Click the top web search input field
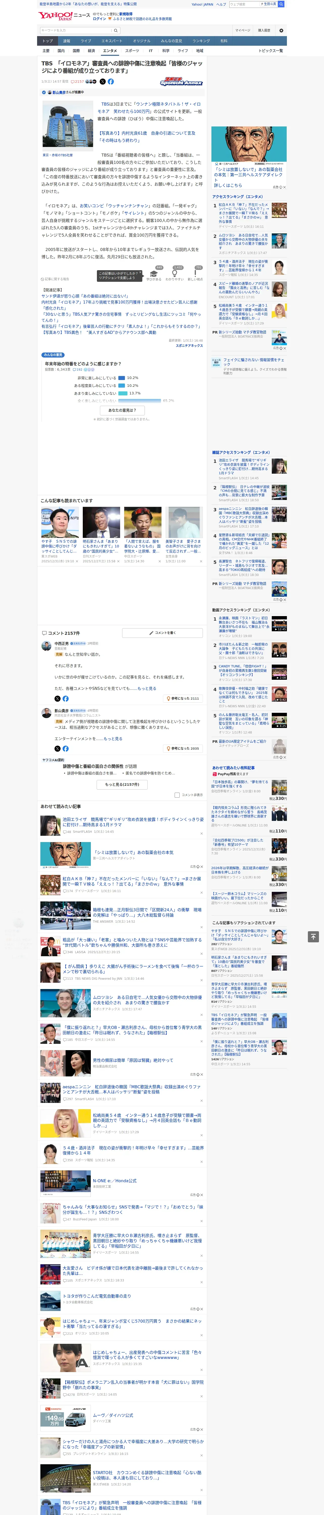 245,4
